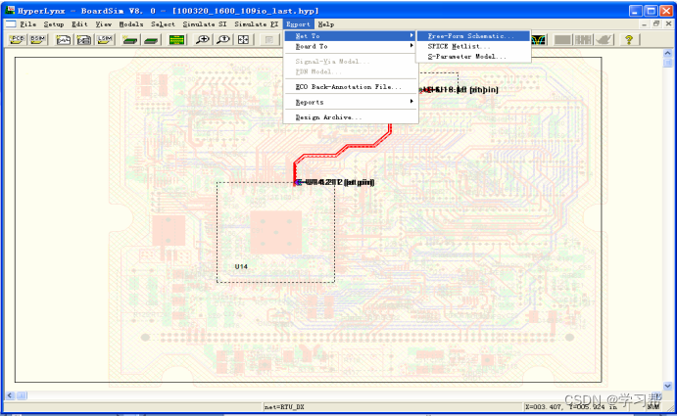
Task: Select Design Archive... menu entry
Action: (351, 117)
